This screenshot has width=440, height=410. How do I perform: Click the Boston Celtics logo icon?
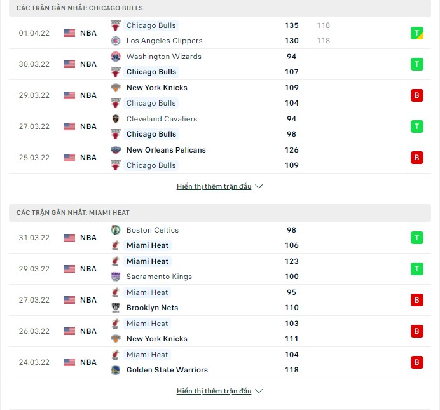(115, 230)
